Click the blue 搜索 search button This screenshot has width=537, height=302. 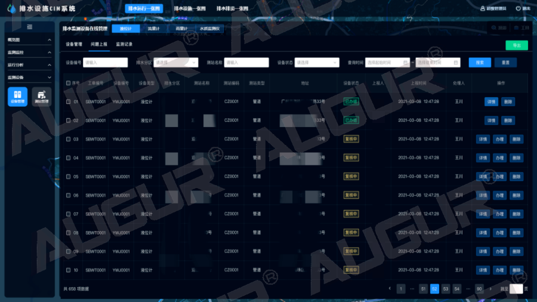(480, 62)
